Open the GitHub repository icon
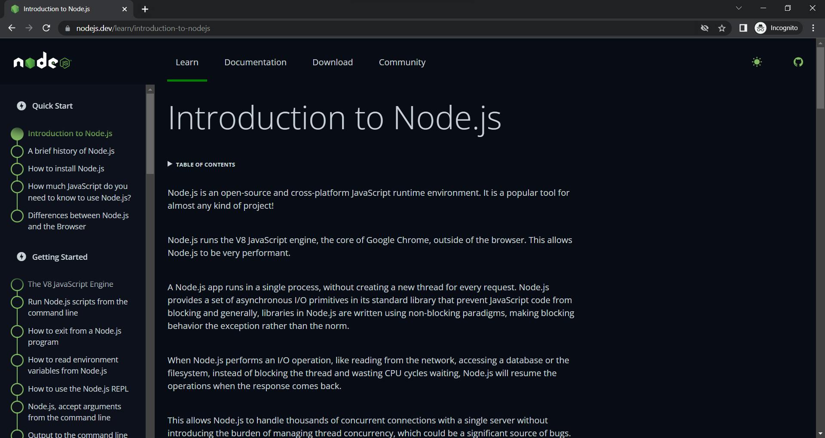The width and height of the screenshot is (825, 438). (798, 62)
